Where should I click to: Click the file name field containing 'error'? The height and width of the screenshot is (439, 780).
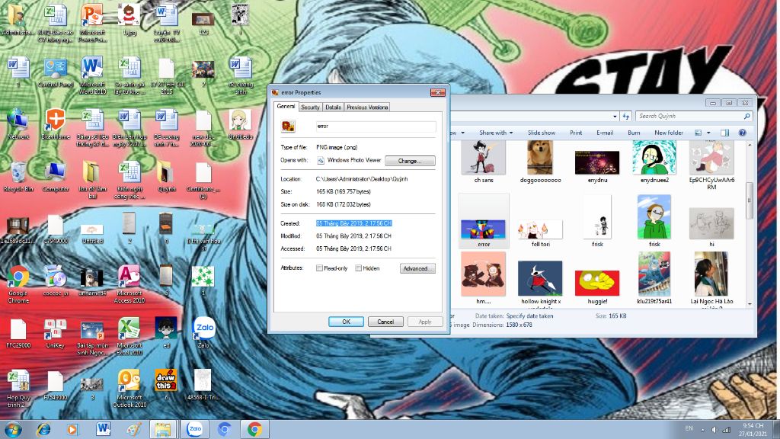376,127
